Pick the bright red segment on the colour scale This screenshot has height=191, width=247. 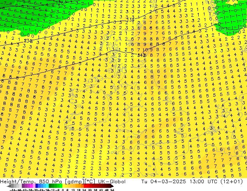(x=85, y=186)
